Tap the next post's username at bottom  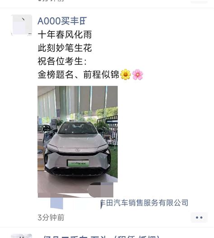pos(100,237)
